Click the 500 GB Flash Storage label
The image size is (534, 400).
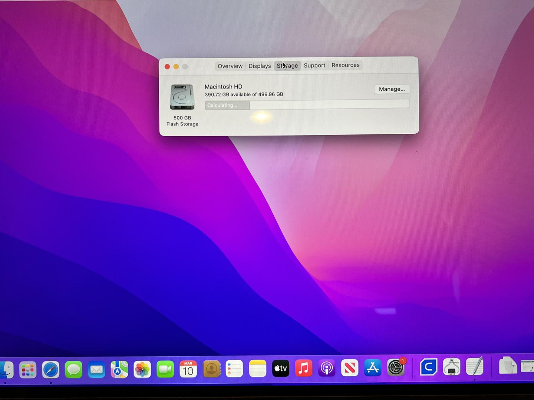point(182,121)
